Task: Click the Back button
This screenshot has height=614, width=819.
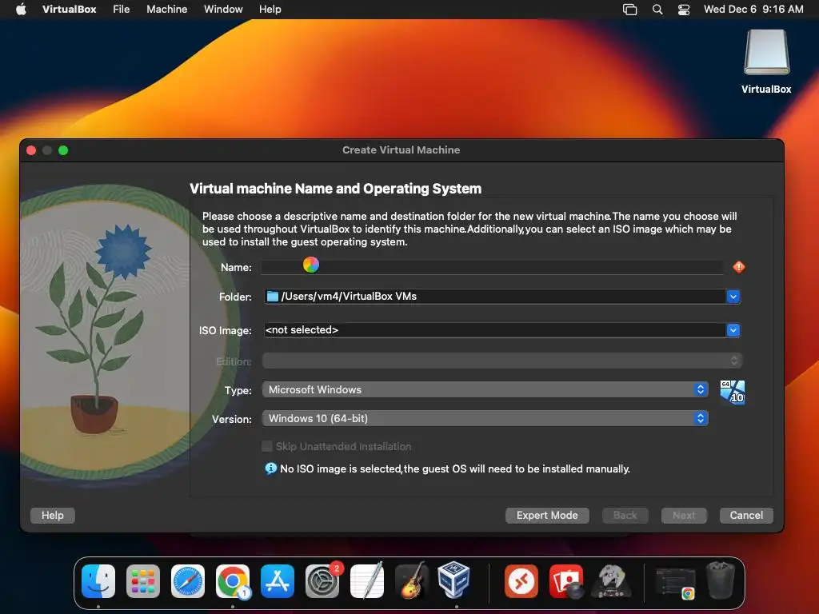Action: pos(625,516)
